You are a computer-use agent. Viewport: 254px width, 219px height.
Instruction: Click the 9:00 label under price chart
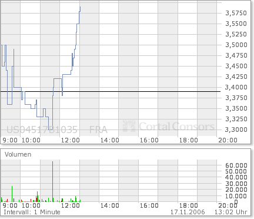coord(10,141)
